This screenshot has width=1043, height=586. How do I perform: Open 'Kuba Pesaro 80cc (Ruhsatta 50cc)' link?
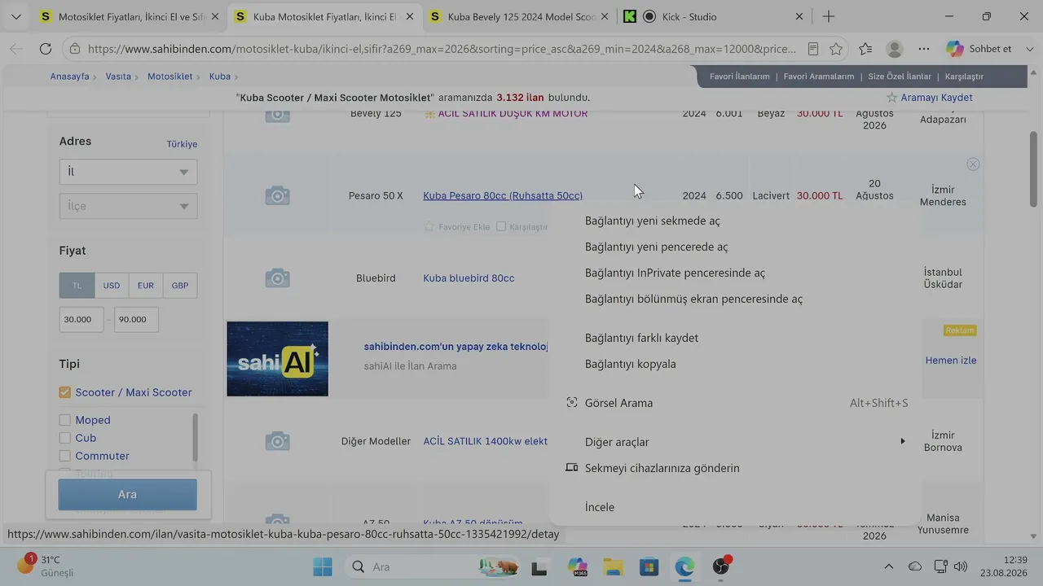click(x=503, y=196)
